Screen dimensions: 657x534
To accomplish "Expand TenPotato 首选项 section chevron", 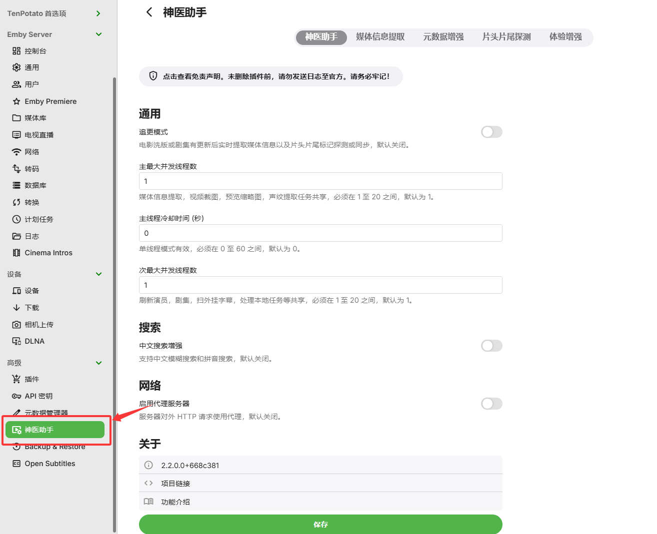I will [98, 13].
